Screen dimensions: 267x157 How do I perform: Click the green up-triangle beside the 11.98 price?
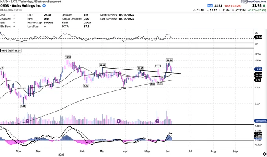tap(264, 6)
